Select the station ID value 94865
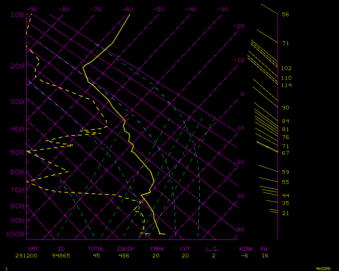The height and width of the screenshot is (271, 339). tap(61, 256)
